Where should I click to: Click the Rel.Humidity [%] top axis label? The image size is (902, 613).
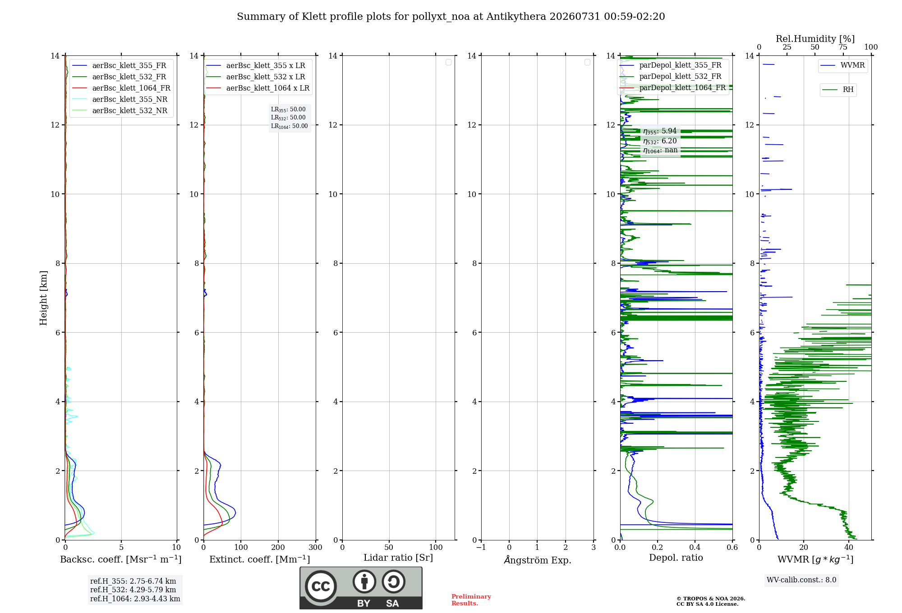click(815, 39)
